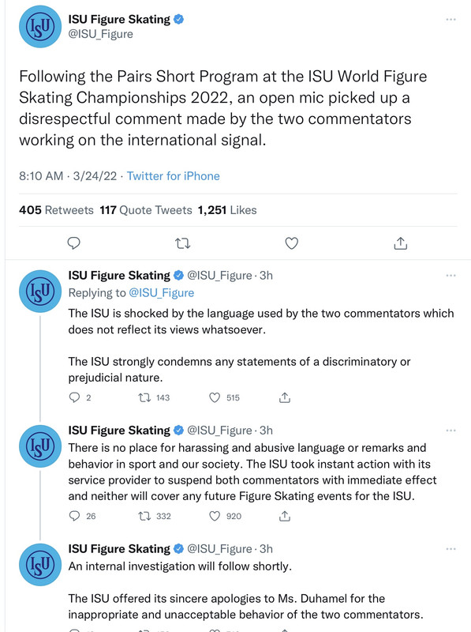Open the ISU profile avatar on the main tweet
The height and width of the screenshot is (632, 471).
point(40,27)
